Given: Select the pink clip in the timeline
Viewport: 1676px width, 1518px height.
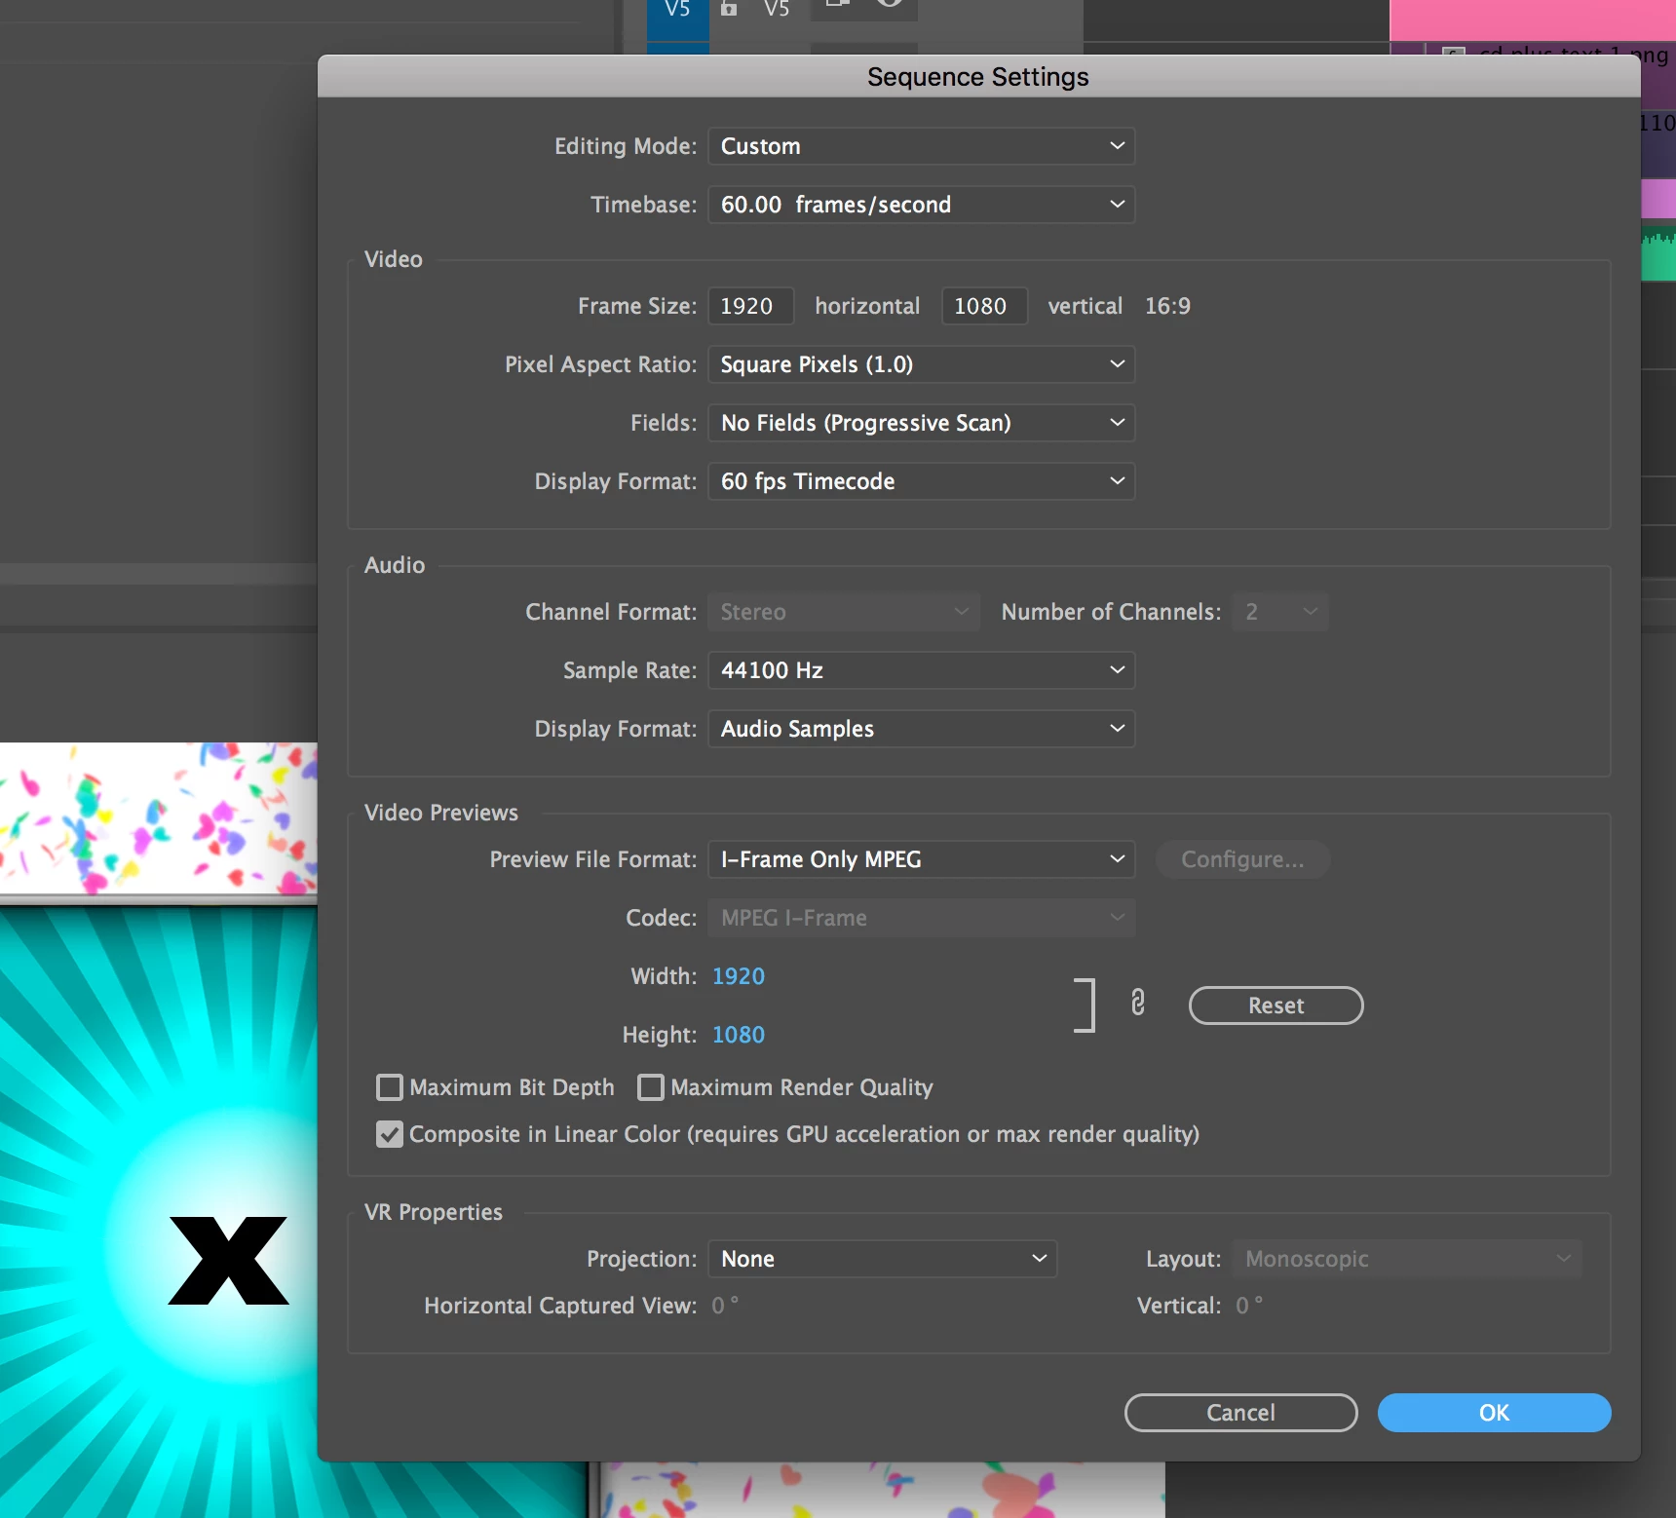Looking at the screenshot, I should (x=1533, y=19).
